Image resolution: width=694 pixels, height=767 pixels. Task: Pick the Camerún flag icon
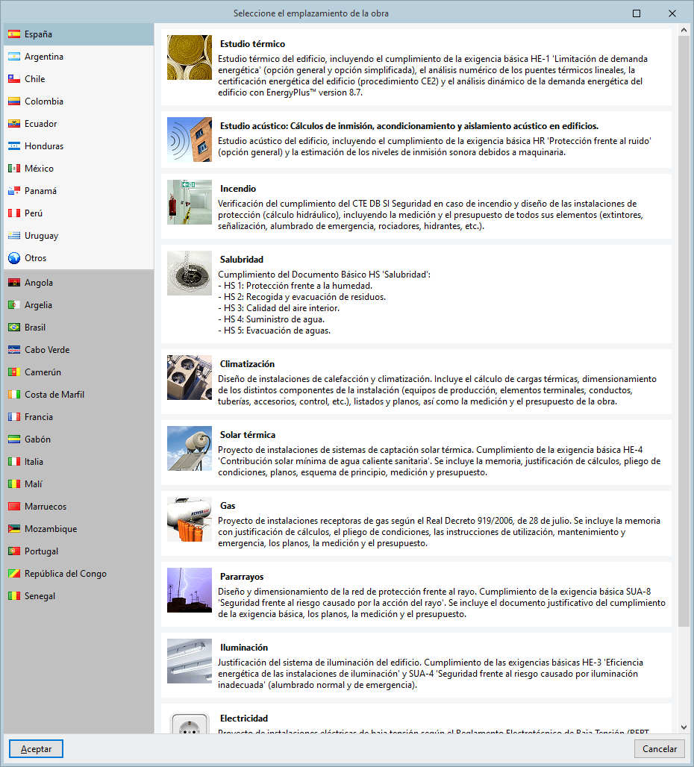(x=14, y=372)
